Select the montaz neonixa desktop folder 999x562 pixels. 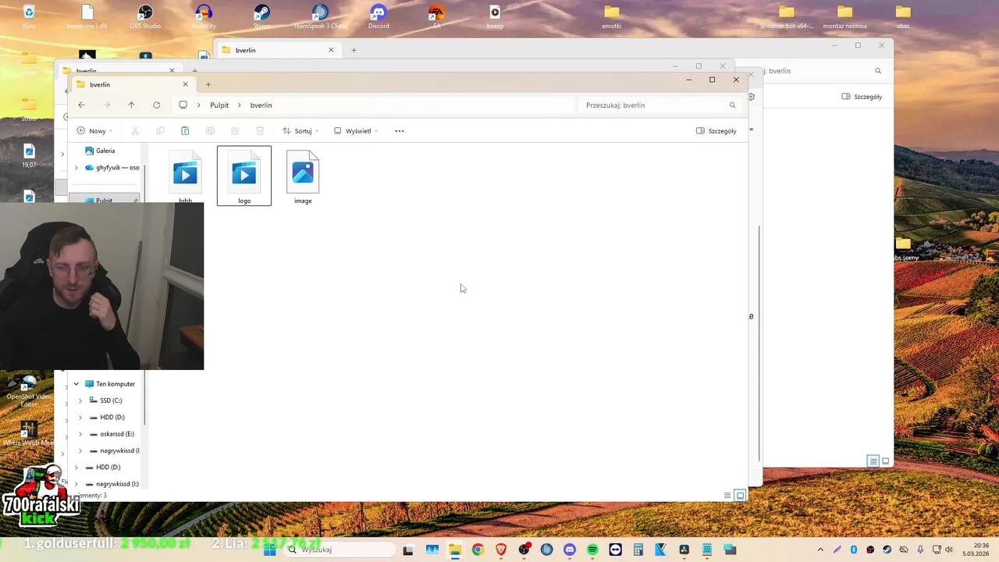[844, 16]
